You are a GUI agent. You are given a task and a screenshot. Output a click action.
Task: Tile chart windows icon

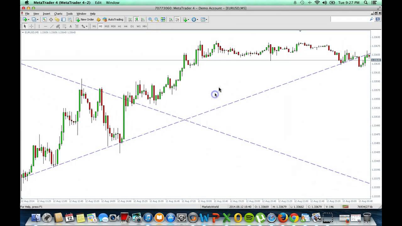click(163, 19)
